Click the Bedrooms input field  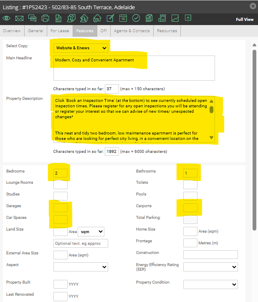point(61,173)
